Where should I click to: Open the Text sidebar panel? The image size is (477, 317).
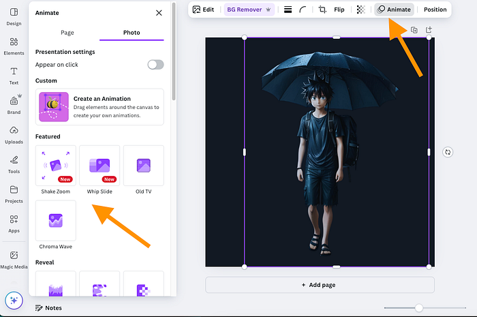click(x=14, y=76)
